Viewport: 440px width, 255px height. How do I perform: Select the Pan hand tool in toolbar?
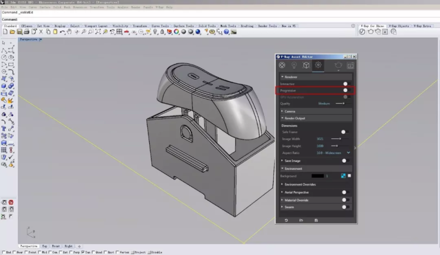tap(69, 32)
